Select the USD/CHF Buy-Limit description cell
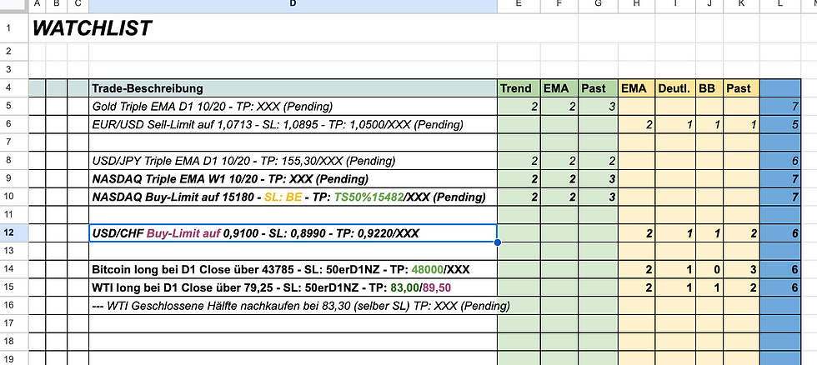This screenshot has height=365, width=817. pos(293,233)
